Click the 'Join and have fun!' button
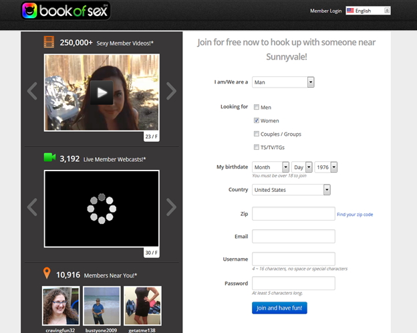The width and height of the screenshot is (417, 333). click(x=279, y=308)
